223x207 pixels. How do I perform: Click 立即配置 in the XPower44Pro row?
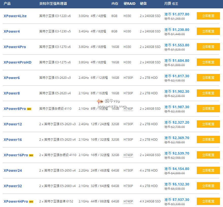pyautogui.click(x=208, y=201)
